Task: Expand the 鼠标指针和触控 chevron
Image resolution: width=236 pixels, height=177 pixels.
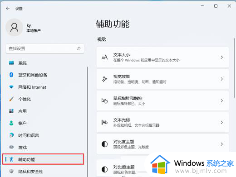Action: click(x=221, y=100)
